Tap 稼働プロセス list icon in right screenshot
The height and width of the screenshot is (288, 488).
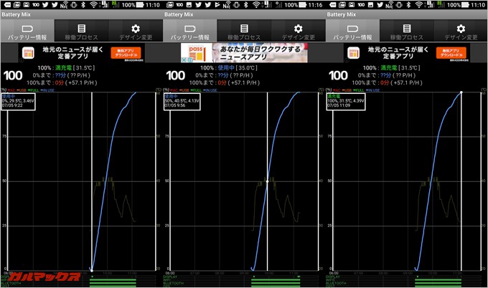(x=407, y=28)
